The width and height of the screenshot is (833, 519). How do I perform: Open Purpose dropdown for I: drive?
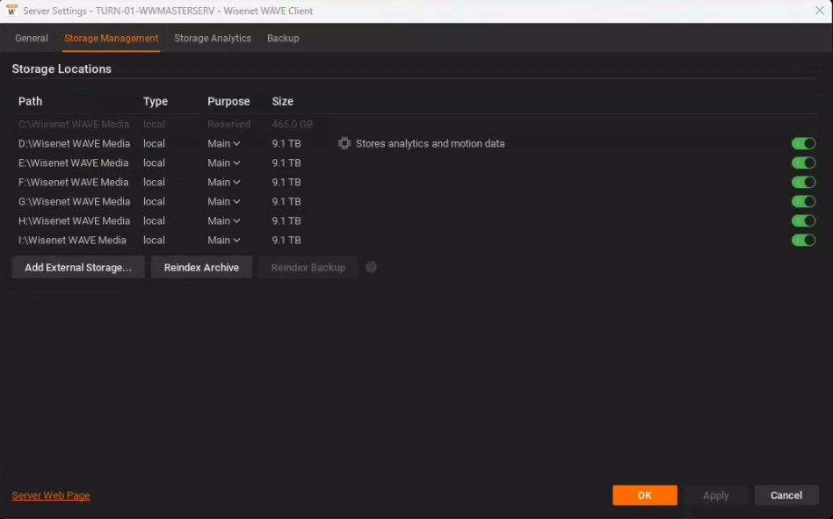(x=224, y=241)
